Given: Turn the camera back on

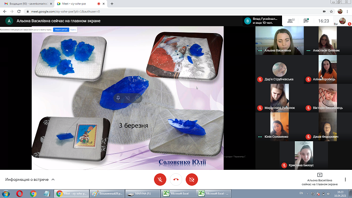Looking at the screenshot, I should point(192,180).
